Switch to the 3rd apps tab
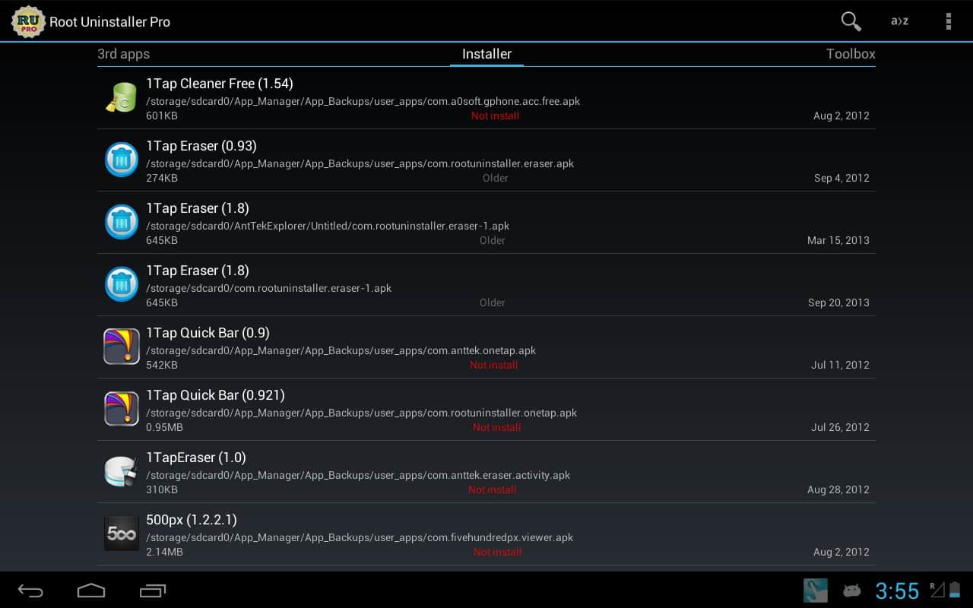973x608 pixels. coord(123,54)
